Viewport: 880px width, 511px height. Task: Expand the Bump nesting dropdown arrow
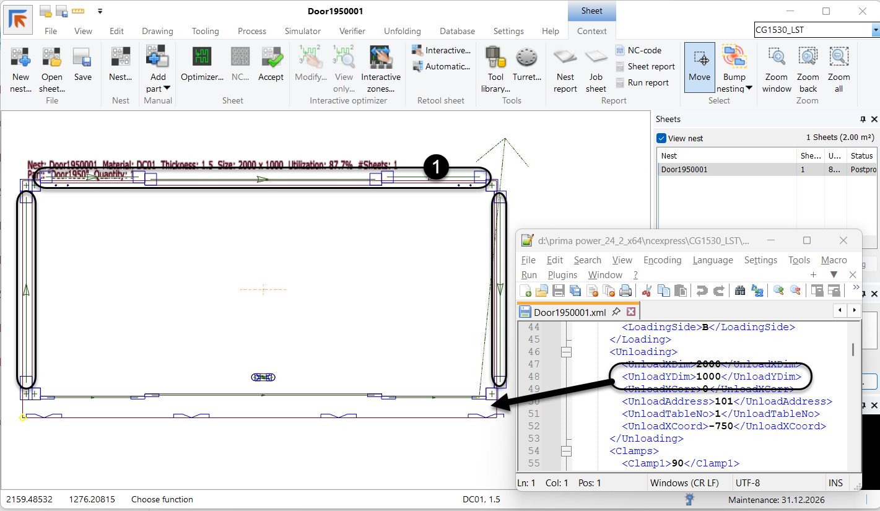pyautogui.click(x=749, y=89)
